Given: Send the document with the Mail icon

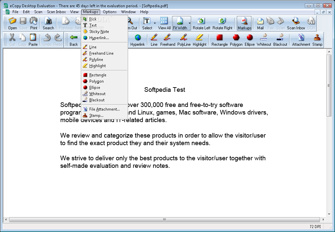Looking at the screenshot, I should click(x=260, y=23).
